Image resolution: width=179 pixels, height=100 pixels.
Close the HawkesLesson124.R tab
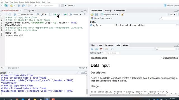(20, 11)
